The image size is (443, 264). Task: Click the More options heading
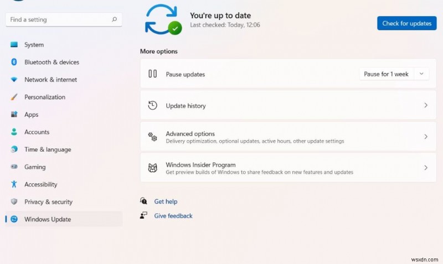coord(159,51)
